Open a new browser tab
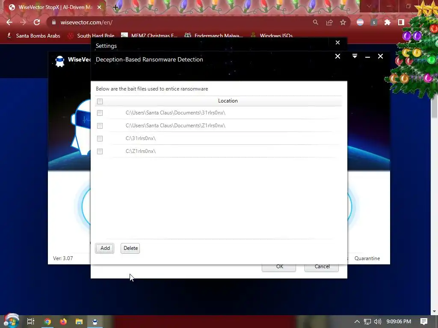 point(115,7)
